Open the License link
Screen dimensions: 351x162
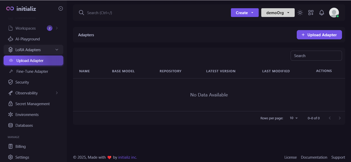[291, 157]
